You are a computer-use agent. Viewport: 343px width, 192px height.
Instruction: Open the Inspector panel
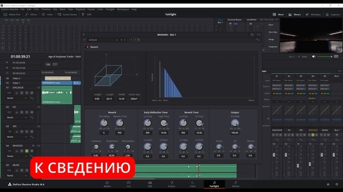333,14
